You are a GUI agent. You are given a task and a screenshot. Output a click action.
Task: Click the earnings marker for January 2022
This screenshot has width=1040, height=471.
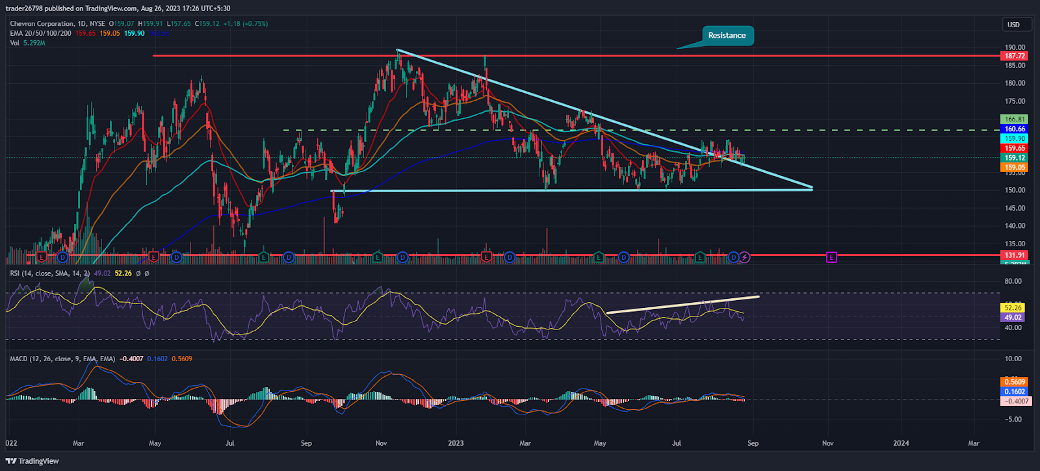(42, 257)
